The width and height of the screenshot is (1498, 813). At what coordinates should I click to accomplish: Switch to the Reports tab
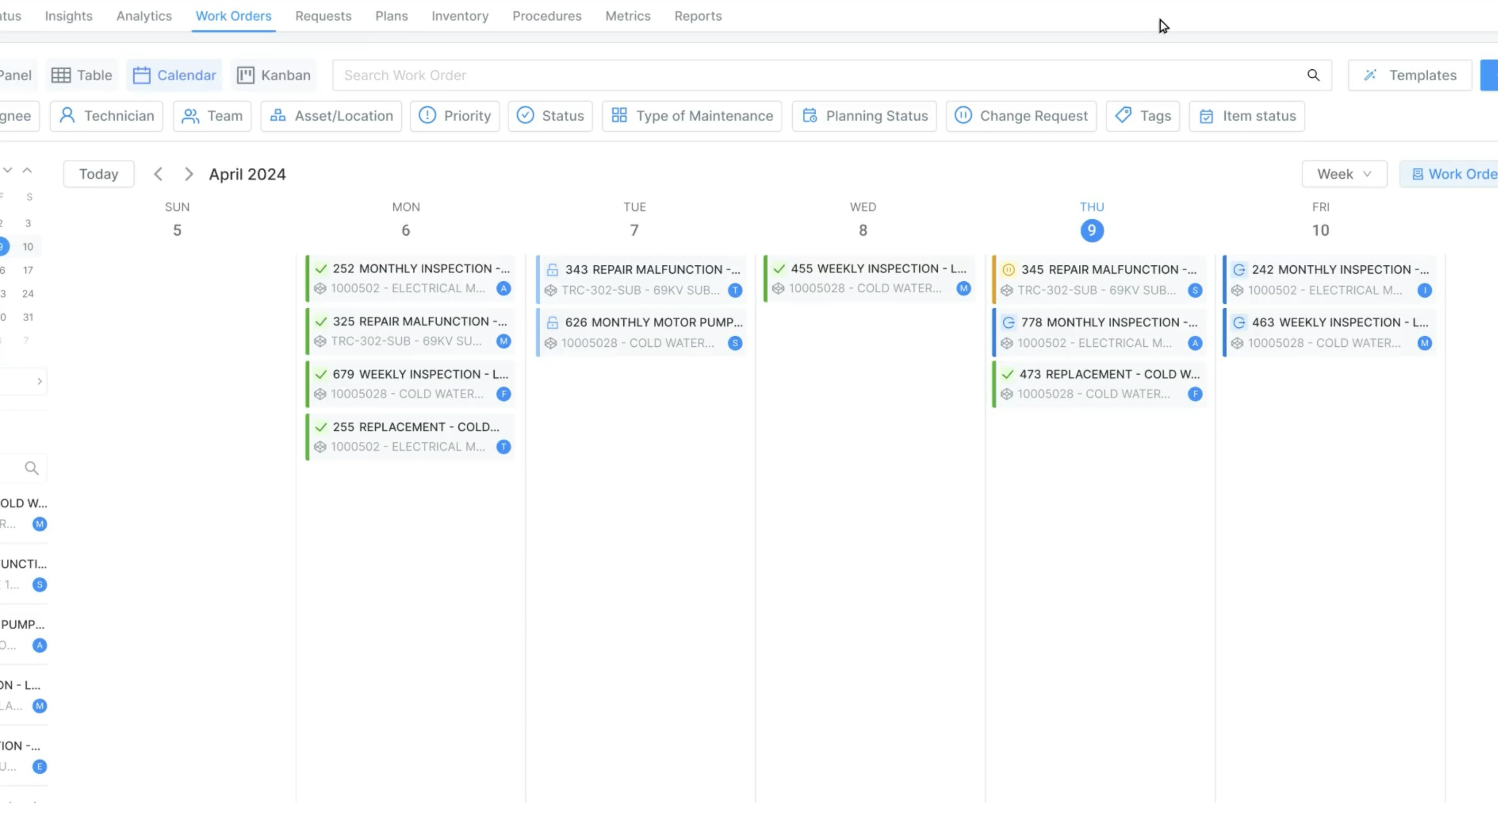pos(698,16)
